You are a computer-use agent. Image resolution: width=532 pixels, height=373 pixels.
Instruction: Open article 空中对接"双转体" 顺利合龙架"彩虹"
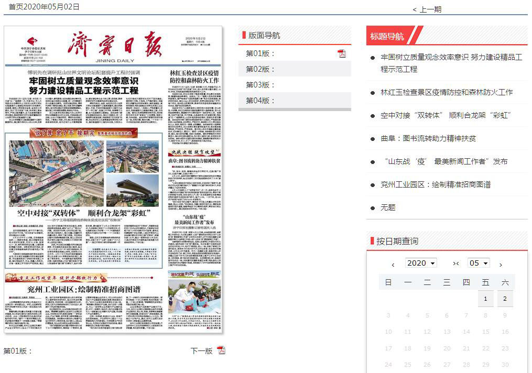446,115
